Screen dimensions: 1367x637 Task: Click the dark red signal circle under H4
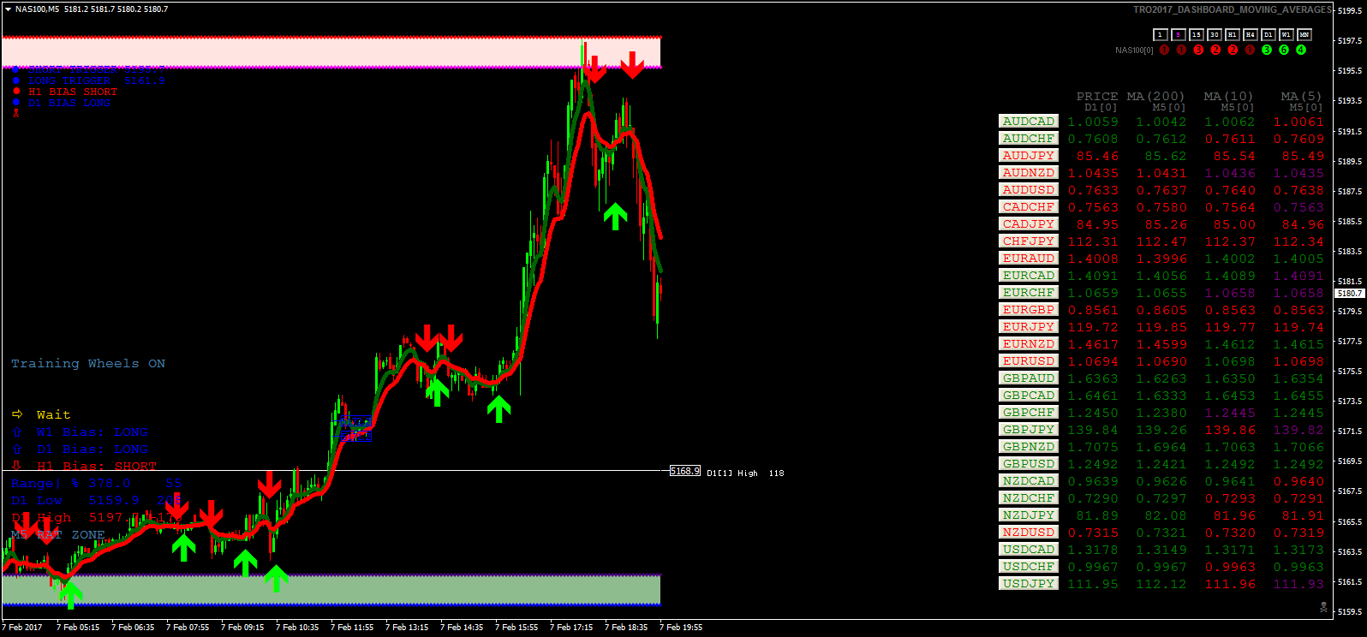pyautogui.click(x=1250, y=50)
